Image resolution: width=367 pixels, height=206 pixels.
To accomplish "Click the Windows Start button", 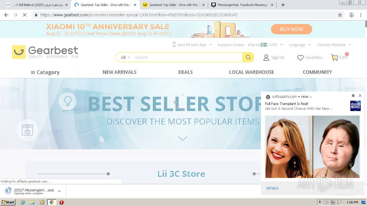I will 8,202.
